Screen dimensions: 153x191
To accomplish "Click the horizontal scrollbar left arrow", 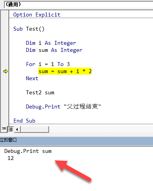I will pyautogui.click(x=17, y=129).
